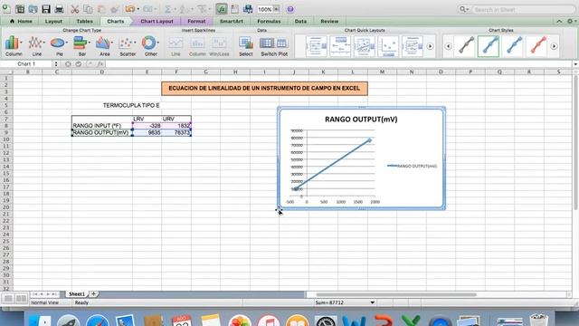This screenshot has width=579, height=326.
Task: Apply the red chart style
Action: (537, 46)
